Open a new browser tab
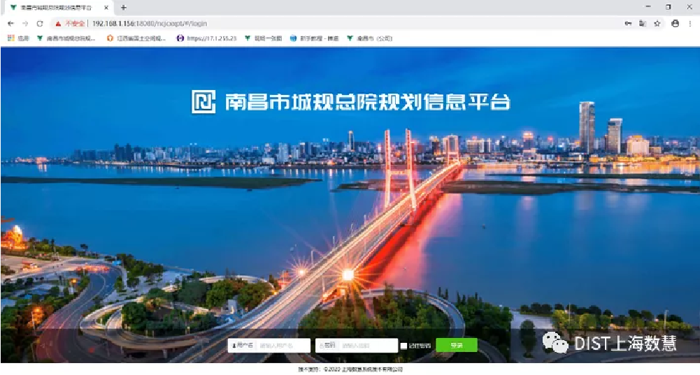Viewport: 700px width, 375px height. 124,7
